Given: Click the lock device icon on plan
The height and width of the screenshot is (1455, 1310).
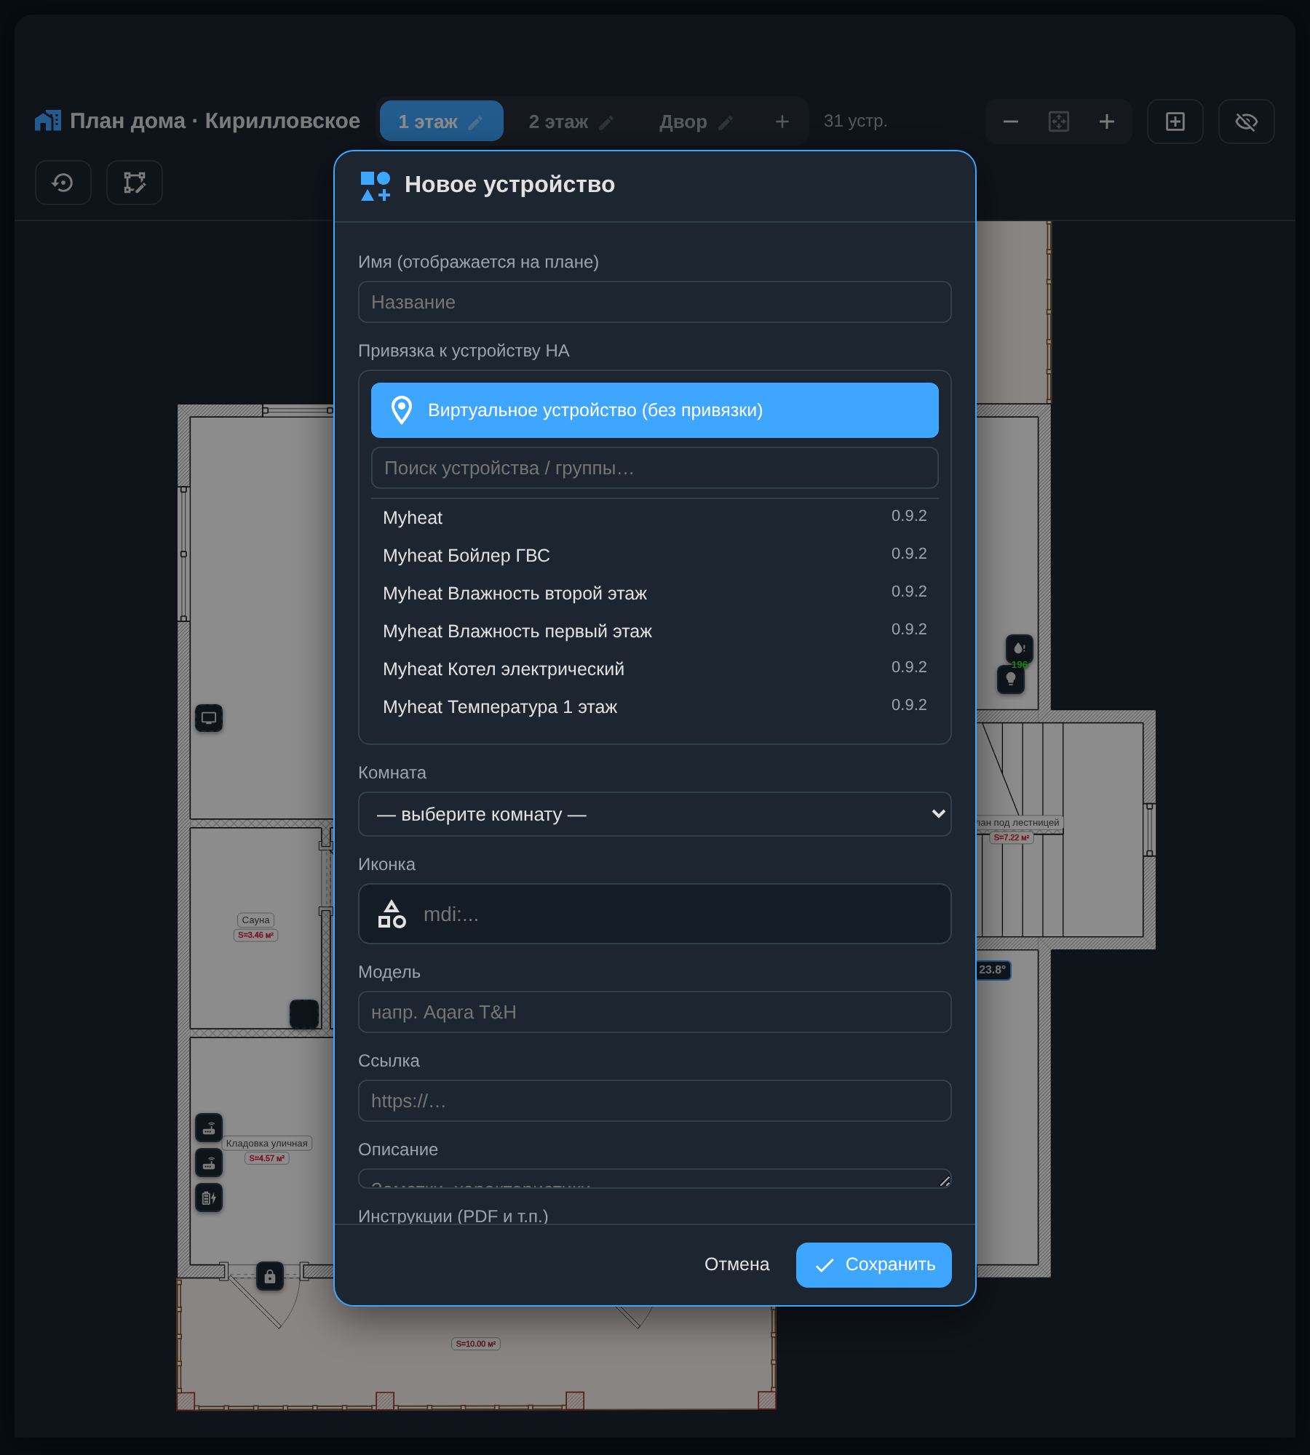Looking at the screenshot, I should click(x=270, y=1276).
